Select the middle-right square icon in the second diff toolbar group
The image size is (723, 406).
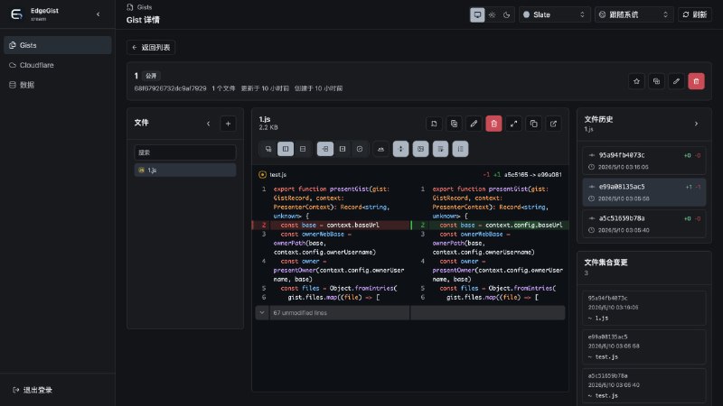[360, 149]
